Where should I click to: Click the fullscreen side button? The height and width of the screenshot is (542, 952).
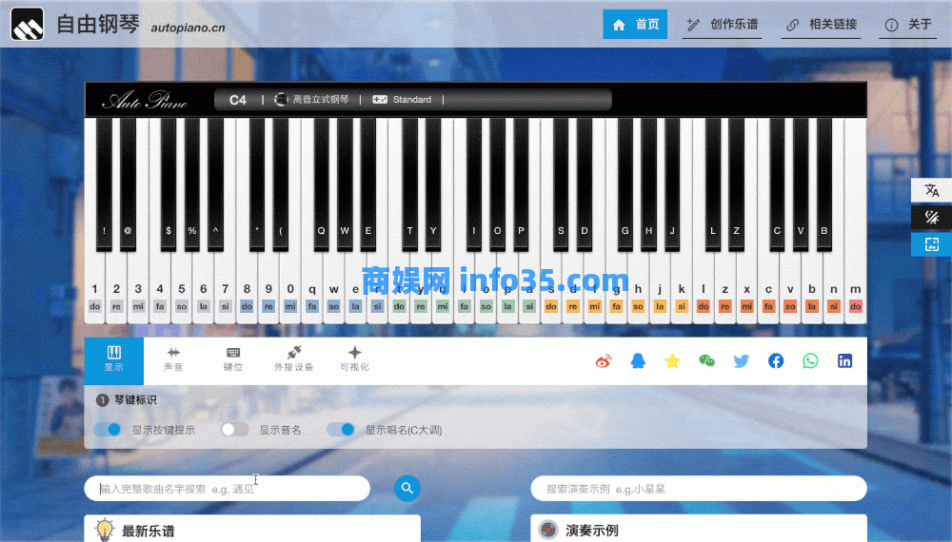click(931, 244)
